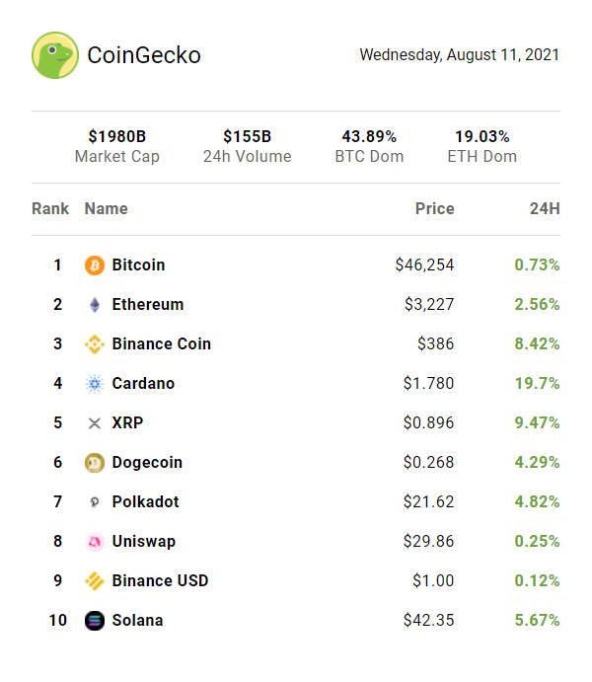Image resolution: width=592 pixels, height=682 pixels.
Task: Click the pink Uniswap unicorn icon
Action: pos(95,542)
